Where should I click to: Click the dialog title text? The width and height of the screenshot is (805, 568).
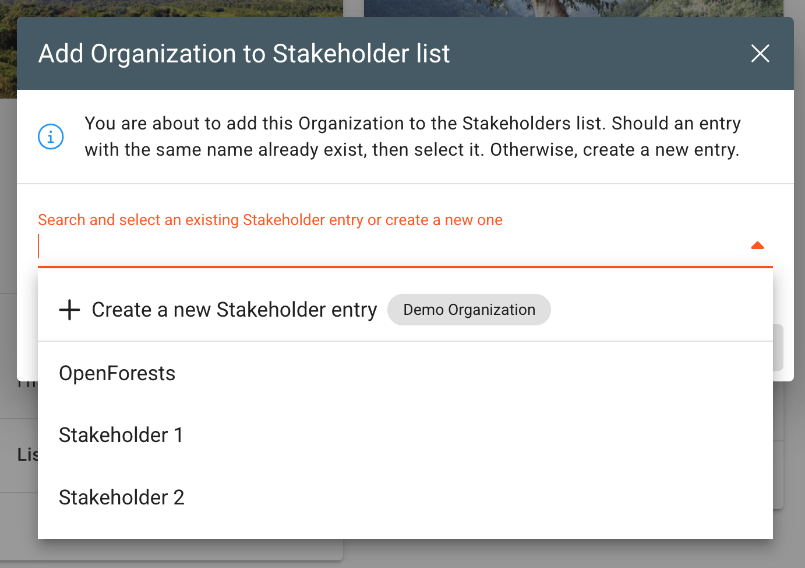244,54
